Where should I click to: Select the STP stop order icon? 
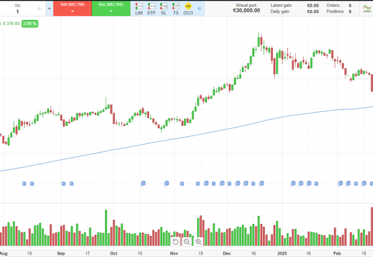point(151,9)
